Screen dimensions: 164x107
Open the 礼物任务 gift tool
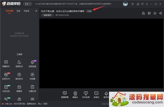pyautogui.click(x=6, y=89)
